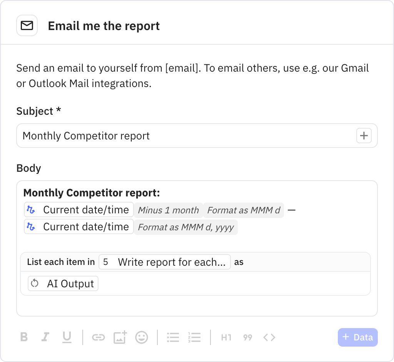Viewport: 394px width, 362px height.
Task: Apply numbered list formatting
Action: pos(194,337)
